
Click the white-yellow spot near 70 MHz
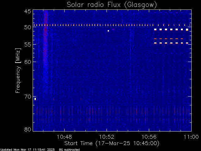(x=35, y=99)
